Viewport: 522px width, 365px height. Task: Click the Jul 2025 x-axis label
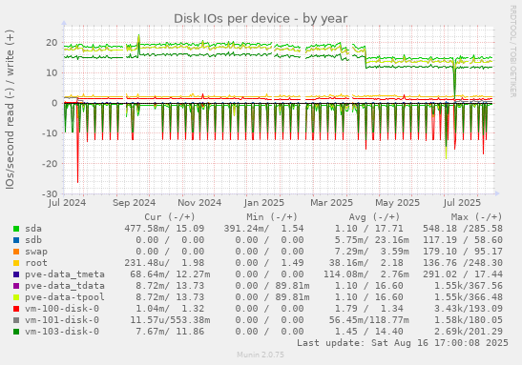coord(462,203)
